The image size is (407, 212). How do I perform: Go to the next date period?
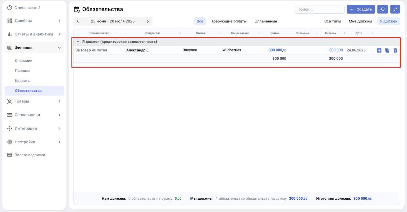coord(148,21)
